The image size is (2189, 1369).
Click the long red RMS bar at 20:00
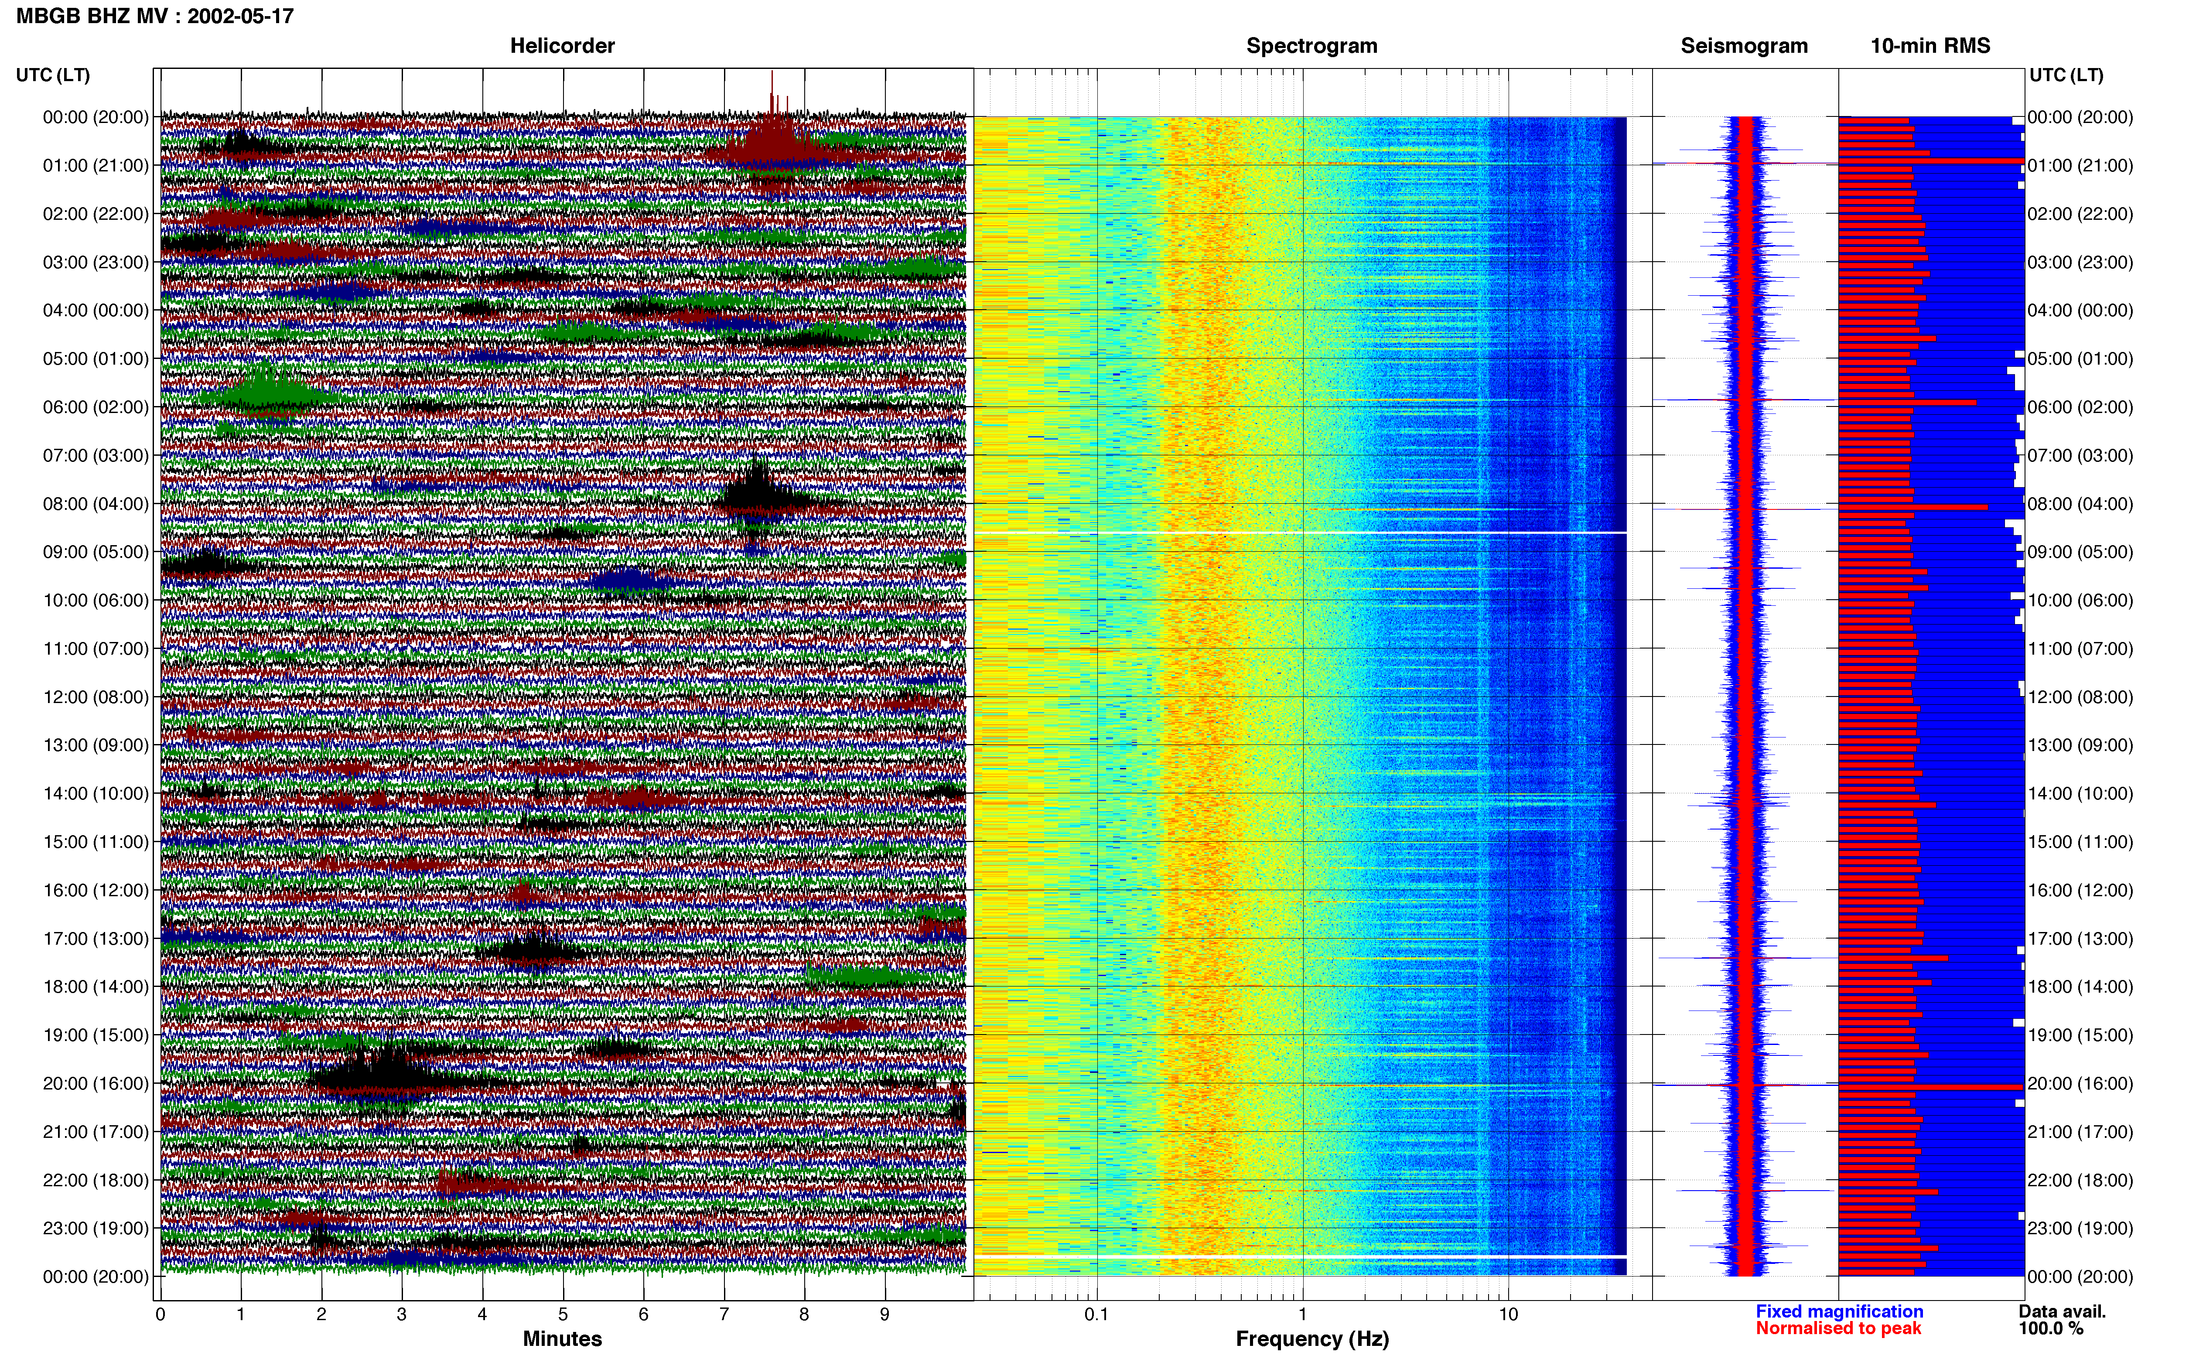1930,1086
